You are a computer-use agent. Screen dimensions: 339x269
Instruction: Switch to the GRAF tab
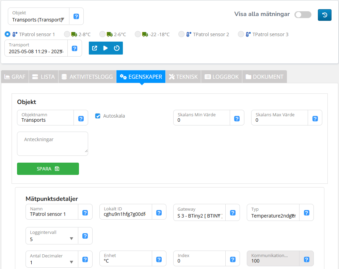click(15, 77)
